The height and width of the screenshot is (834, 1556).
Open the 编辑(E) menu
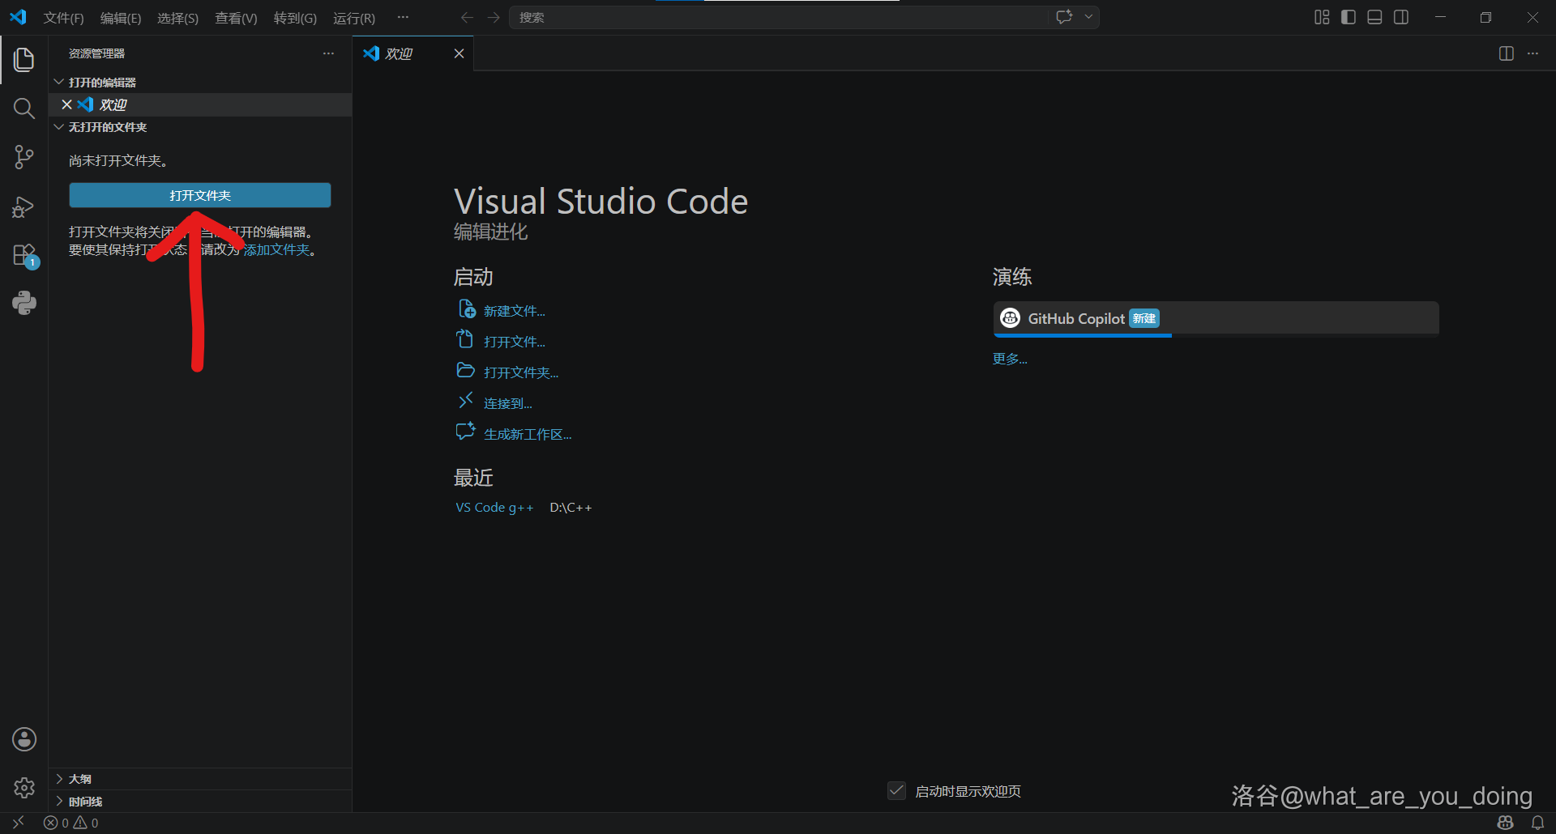[x=121, y=18]
